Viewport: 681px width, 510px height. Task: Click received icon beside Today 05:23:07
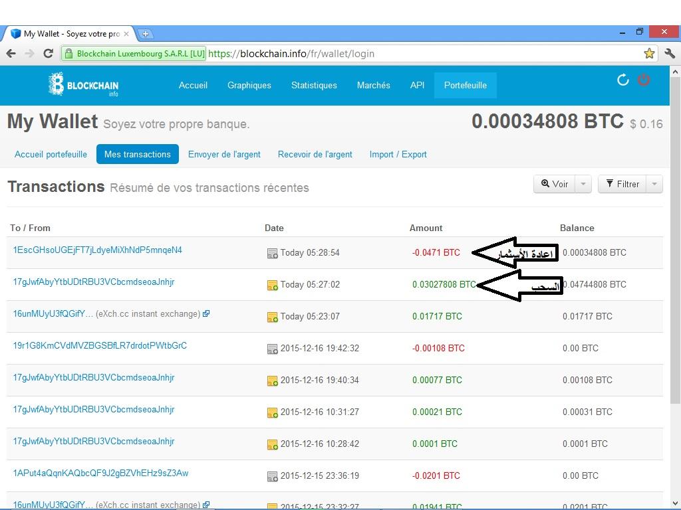pos(272,317)
